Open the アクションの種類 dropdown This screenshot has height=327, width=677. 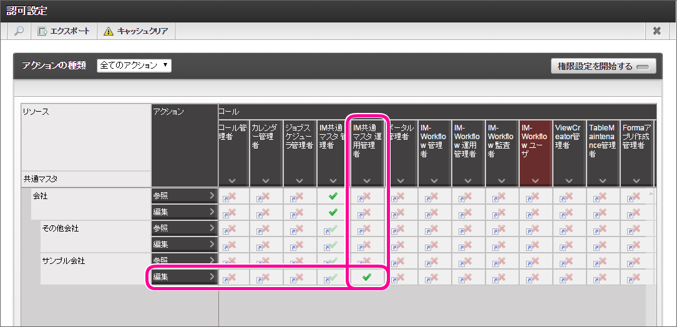[x=134, y=65]
